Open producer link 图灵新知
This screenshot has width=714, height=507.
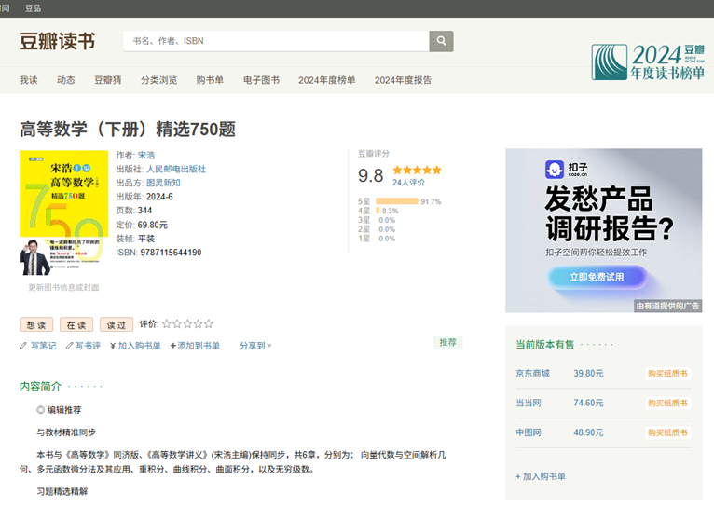[163, 183]
